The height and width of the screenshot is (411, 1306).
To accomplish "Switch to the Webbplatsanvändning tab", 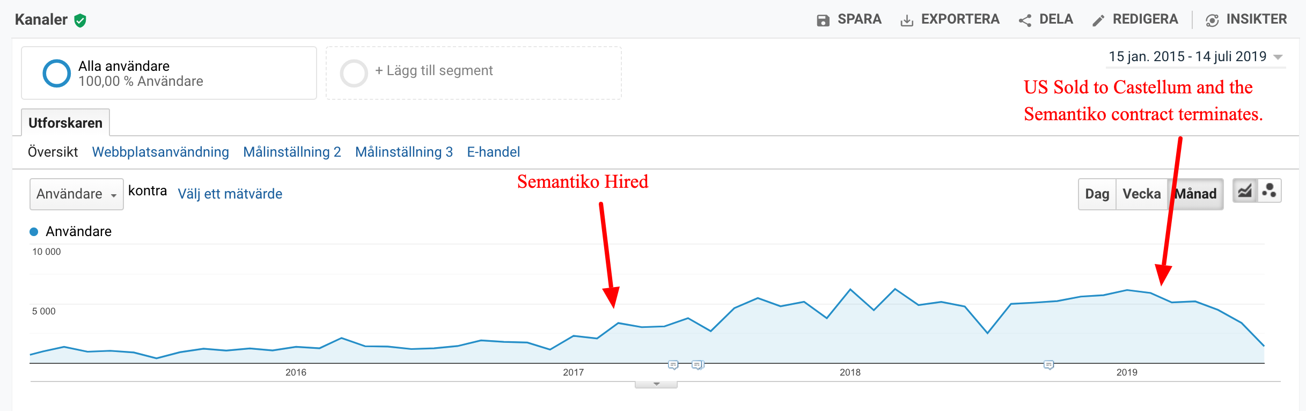I will coord(160,152).
